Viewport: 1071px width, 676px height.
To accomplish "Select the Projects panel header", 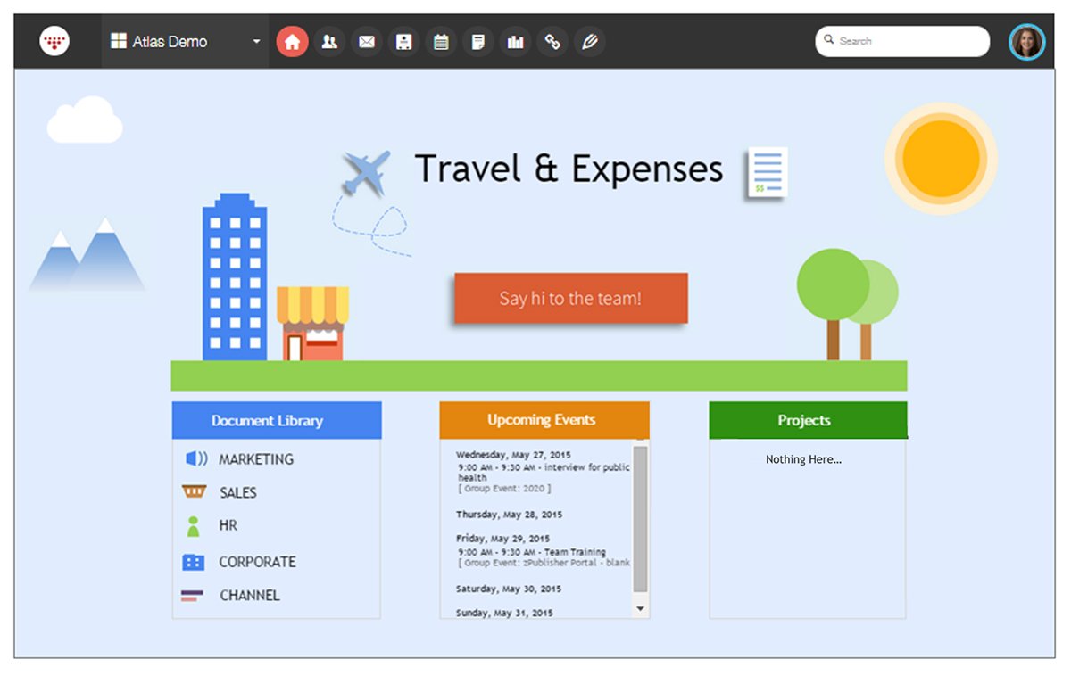I will (x=805, y=420).
